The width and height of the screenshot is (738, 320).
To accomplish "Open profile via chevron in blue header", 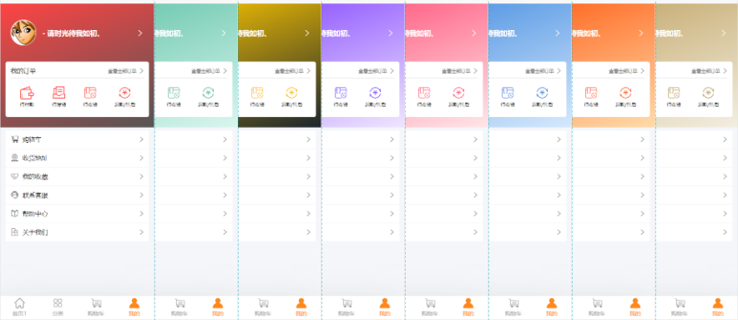I will tap(558, 33).
